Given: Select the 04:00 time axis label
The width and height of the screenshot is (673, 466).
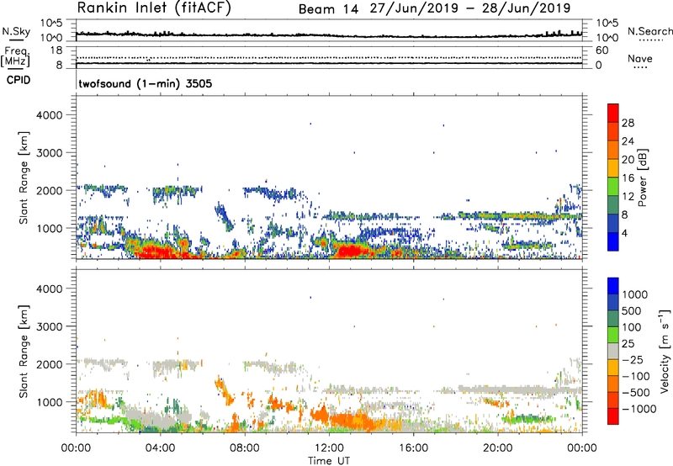Looking at the screenshot, I should coord(160,447).
